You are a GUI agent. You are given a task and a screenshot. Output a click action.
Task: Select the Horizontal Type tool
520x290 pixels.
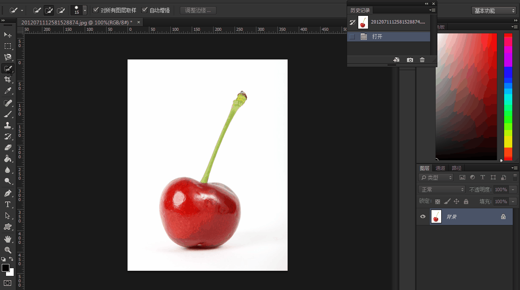(8, 204)
